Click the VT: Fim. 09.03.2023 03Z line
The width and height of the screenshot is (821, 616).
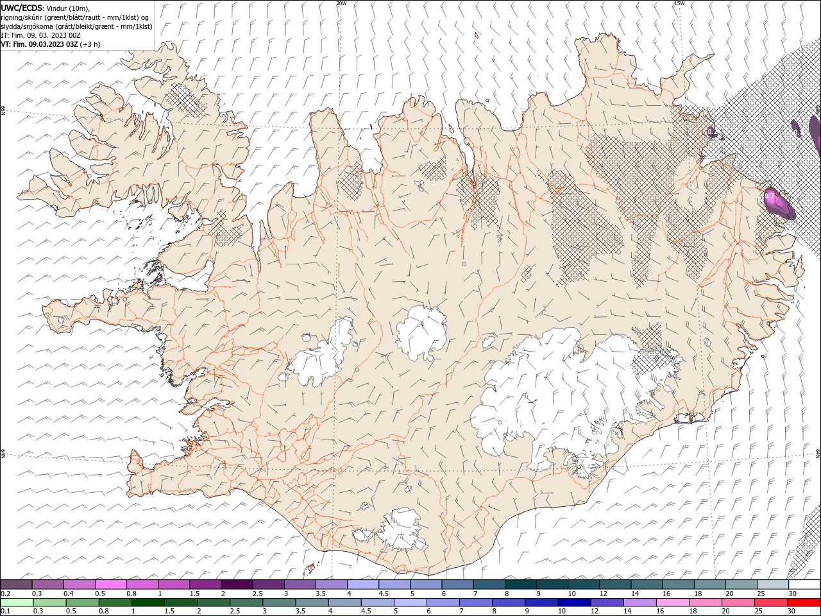pyautogui.click(x=51, y=44)
